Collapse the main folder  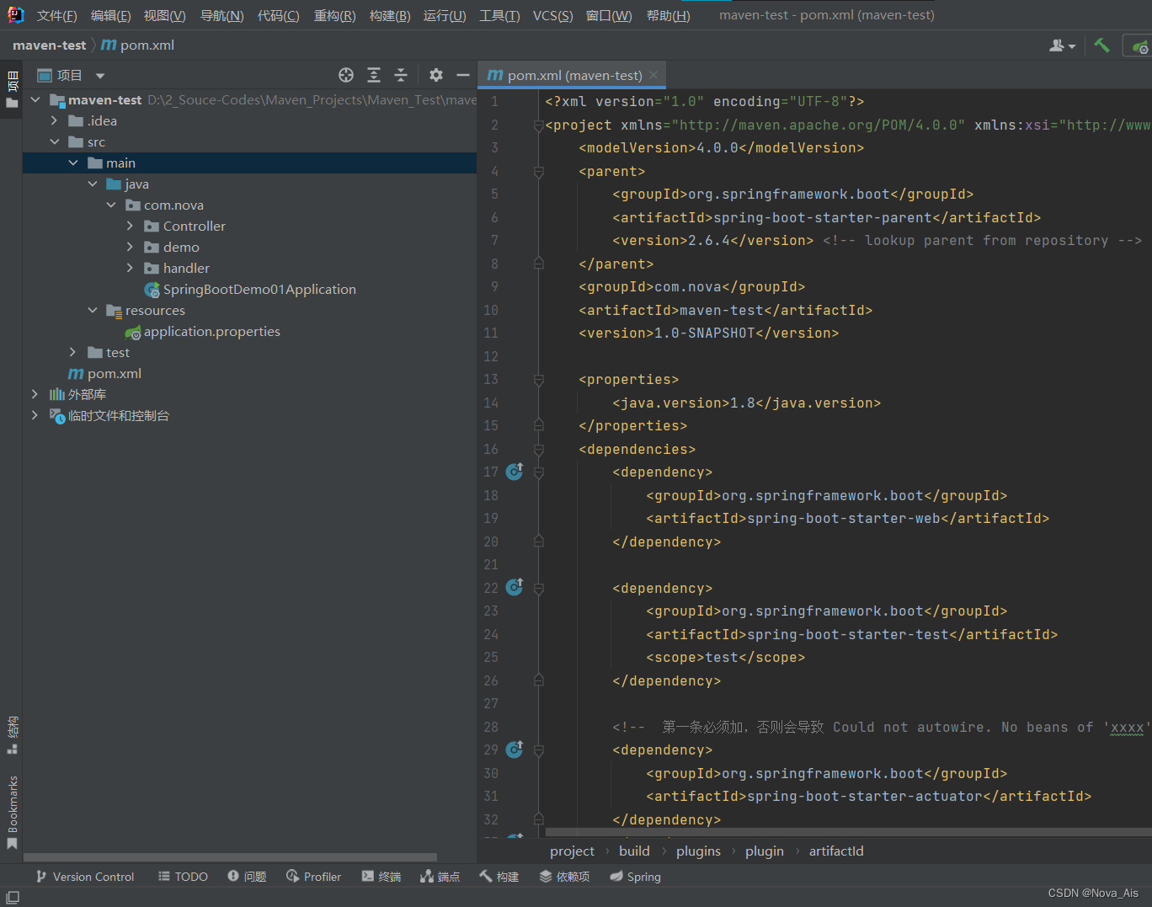click(73, 163)
